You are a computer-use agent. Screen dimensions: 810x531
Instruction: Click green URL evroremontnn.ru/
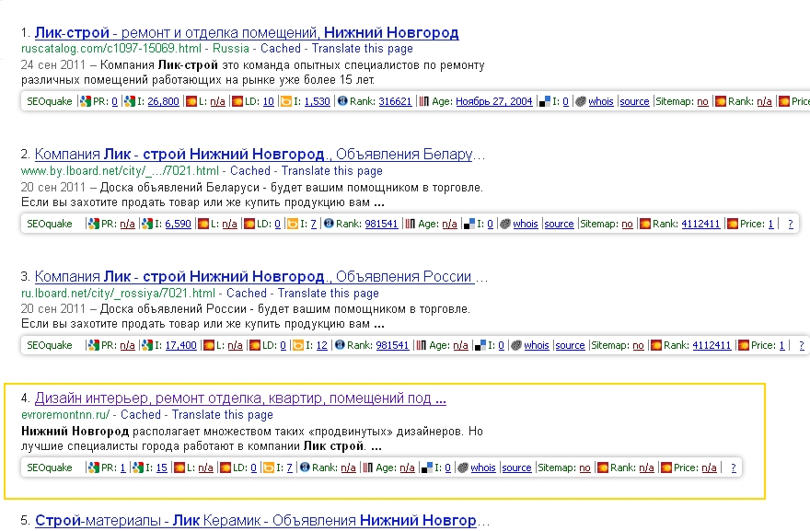coord(65,415)
